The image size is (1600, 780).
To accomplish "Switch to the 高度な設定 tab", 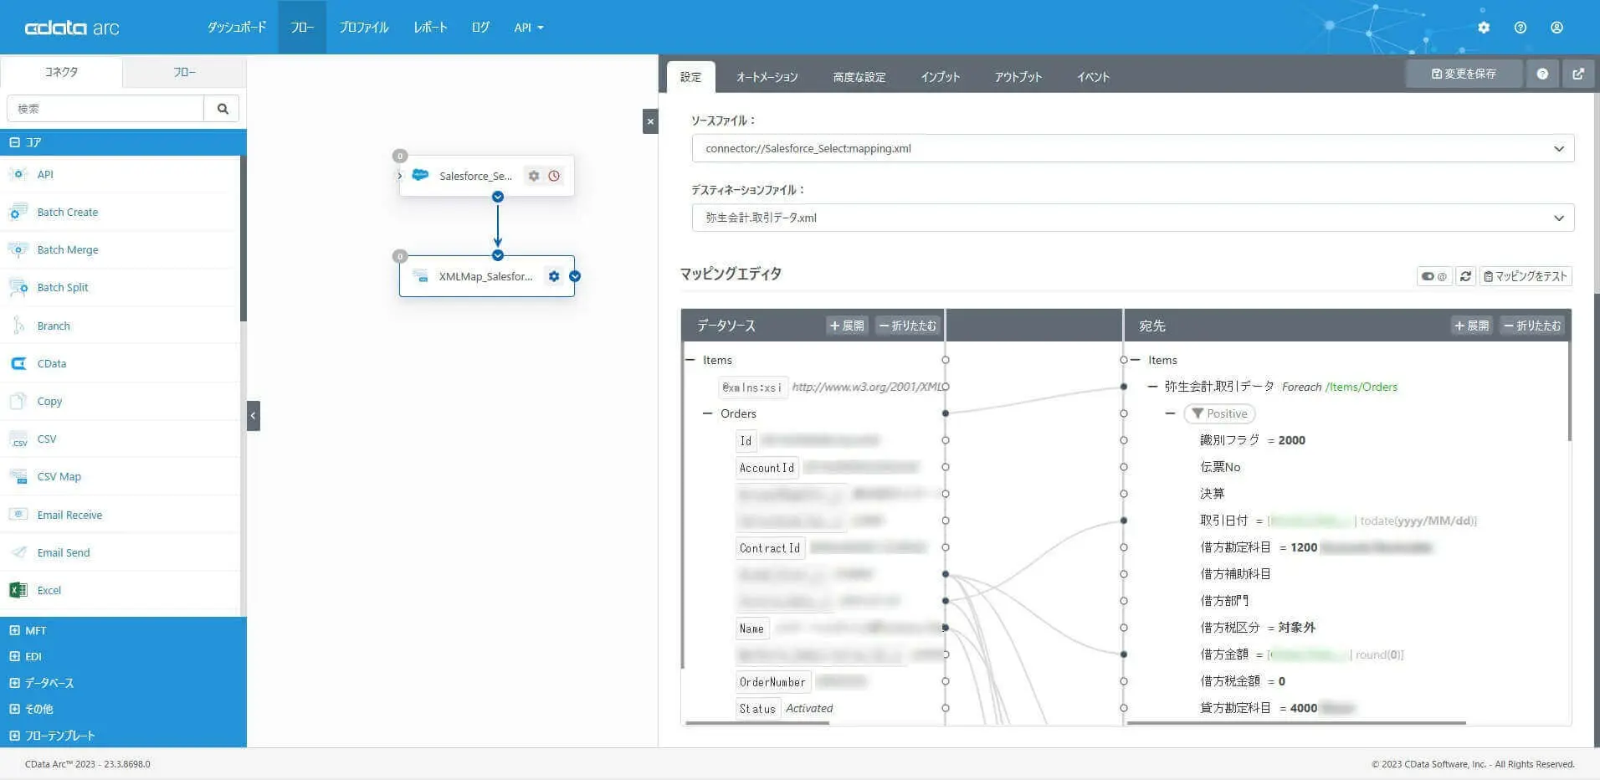I will click(859, 77).
